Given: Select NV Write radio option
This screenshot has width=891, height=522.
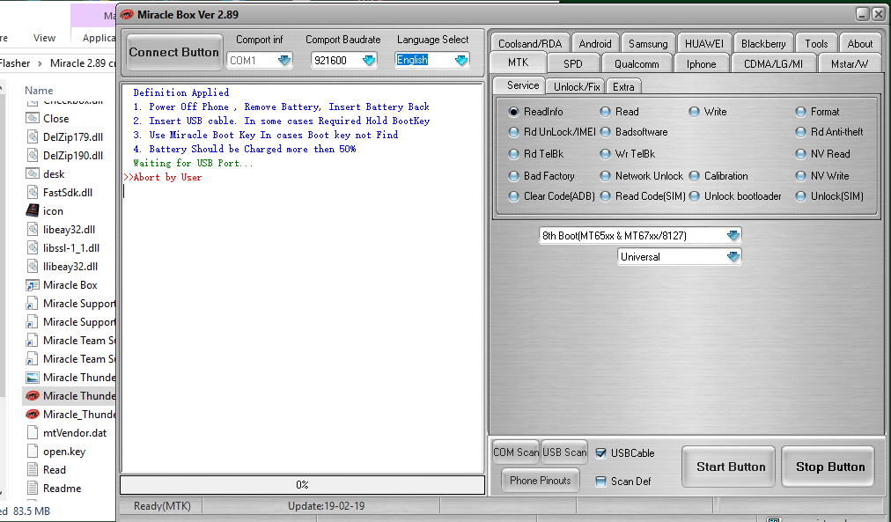Looking at the screenshot, I should pos(800,176).
